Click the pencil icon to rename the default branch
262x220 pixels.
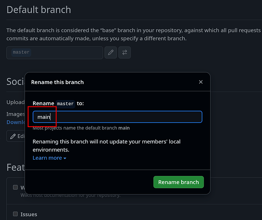point(111,52)
